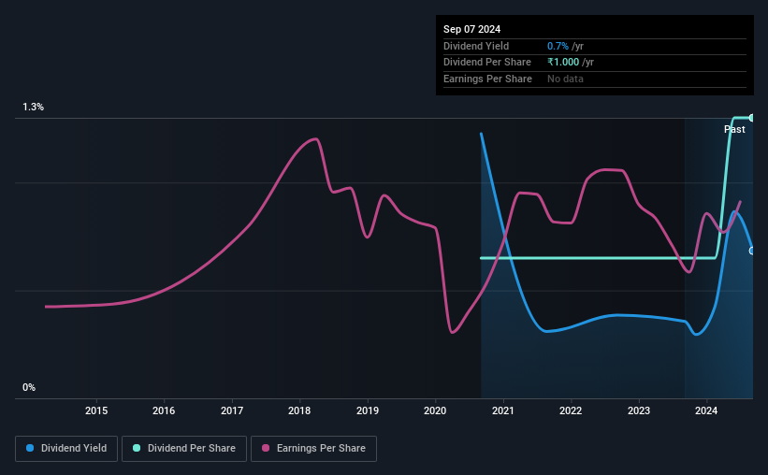Click the 2021 year axis label
This screenshot has width=768, height=475.
pos(503,410)
